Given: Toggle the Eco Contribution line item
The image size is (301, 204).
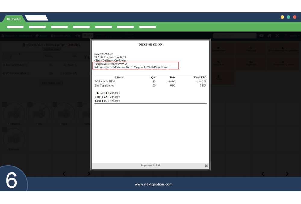Looking at the screenshot, I should [x=15, y=65].
